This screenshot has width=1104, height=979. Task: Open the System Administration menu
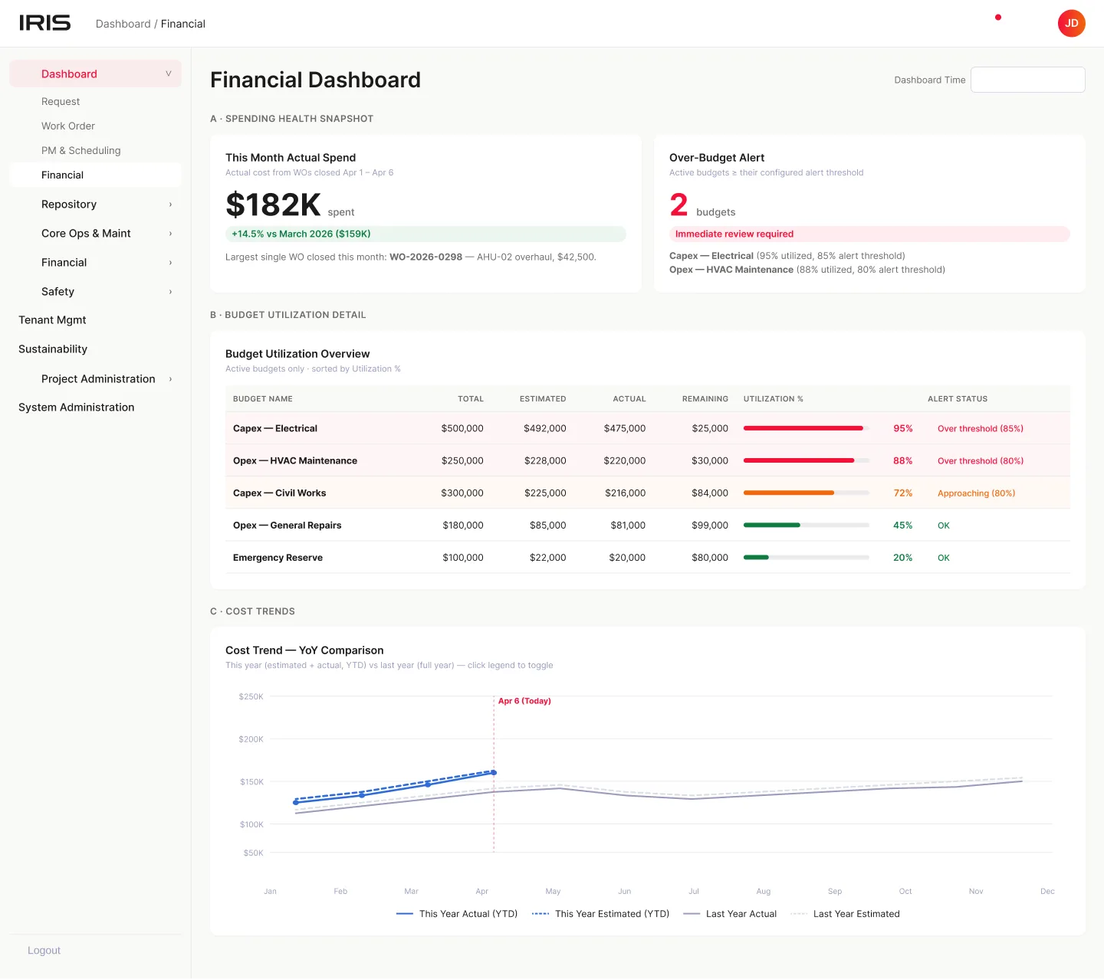pyautogui.click(x=76, y=407)
